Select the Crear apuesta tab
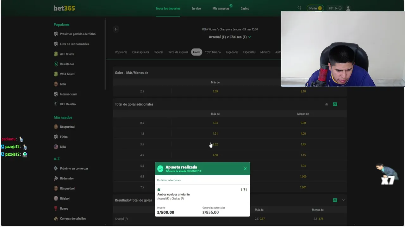This screenshot has height=227, width=405. click(x=140, y=52)
